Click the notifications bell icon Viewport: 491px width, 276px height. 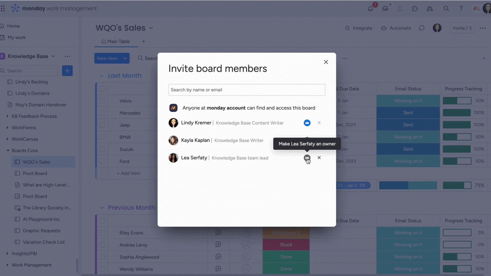(x=370, y=8)
